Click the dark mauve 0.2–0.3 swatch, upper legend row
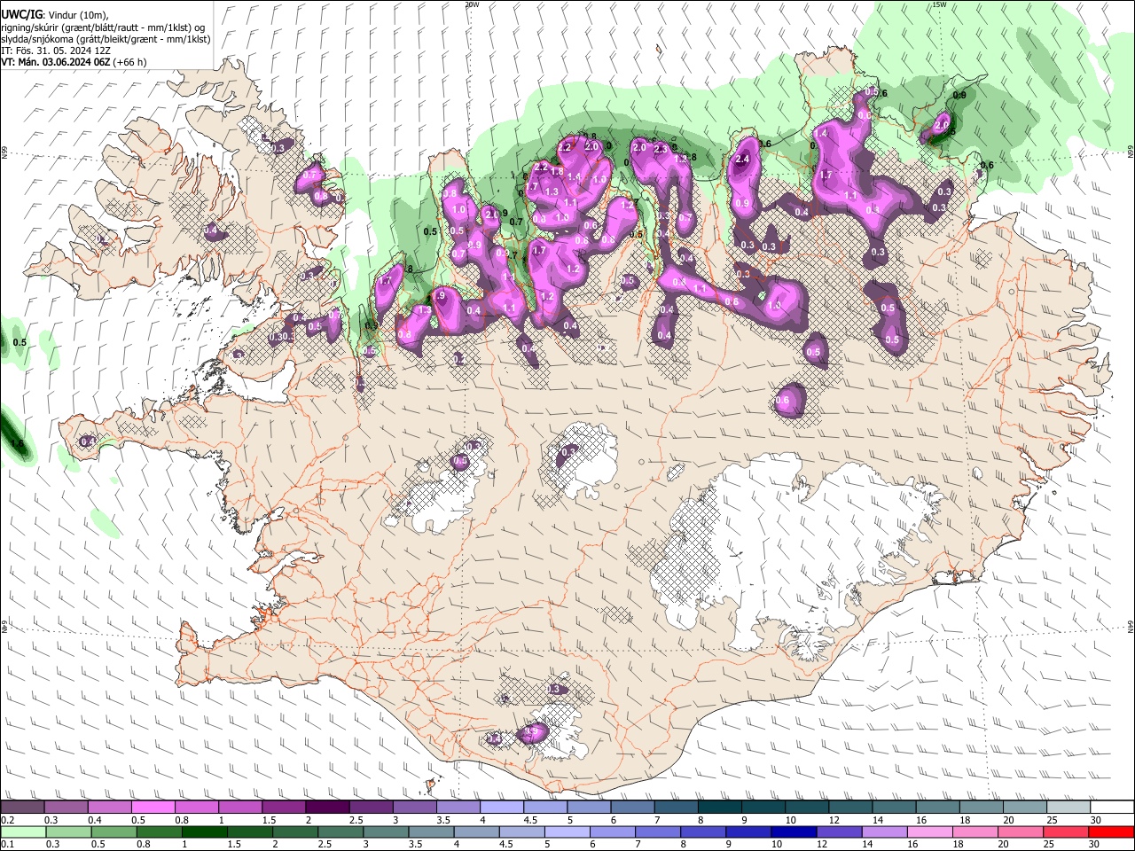The height and width of the screenshot is (851, 1135). (x=22, y=808)
